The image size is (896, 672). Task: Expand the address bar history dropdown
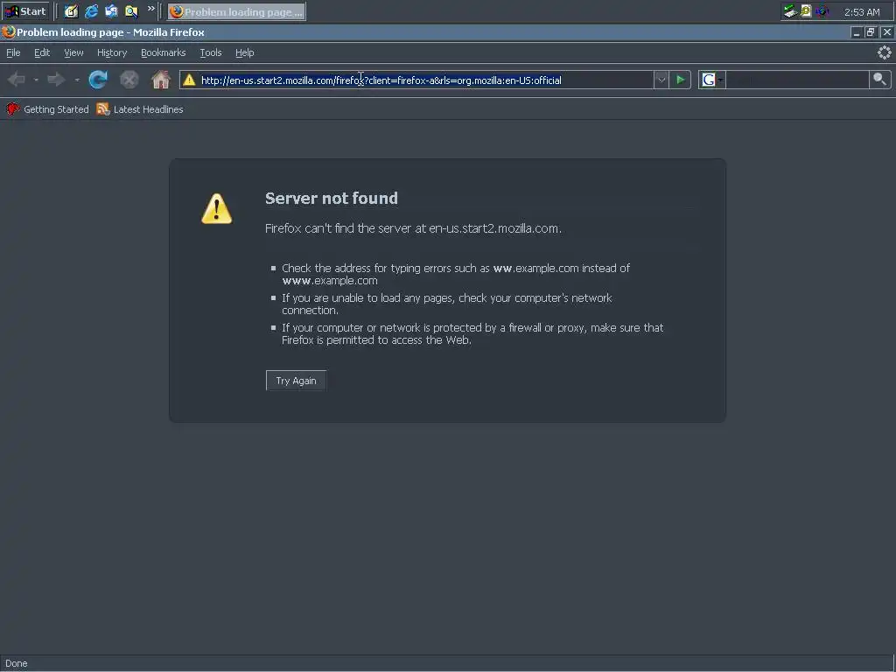pos(661,80)
